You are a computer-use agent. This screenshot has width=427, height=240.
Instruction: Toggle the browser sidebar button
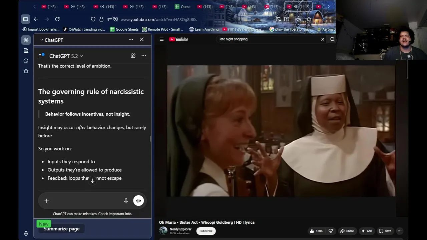25,19
